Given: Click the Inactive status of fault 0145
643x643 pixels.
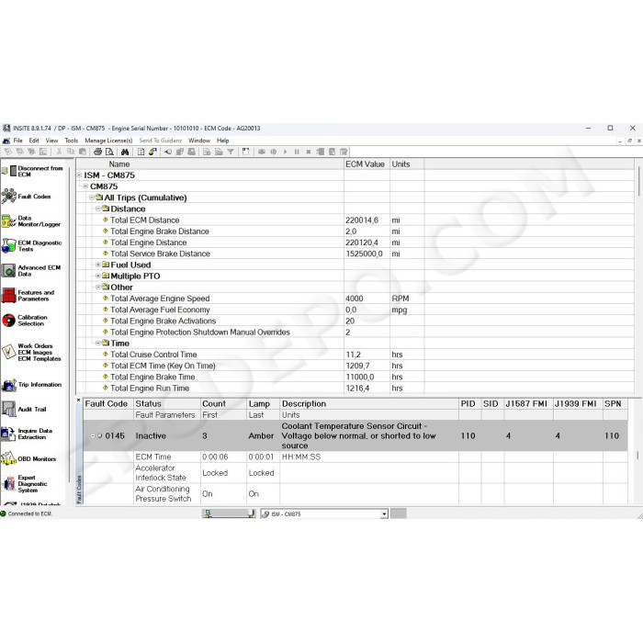Looking at the screenshot, I should pyautogui.click(x=151, y=435).
